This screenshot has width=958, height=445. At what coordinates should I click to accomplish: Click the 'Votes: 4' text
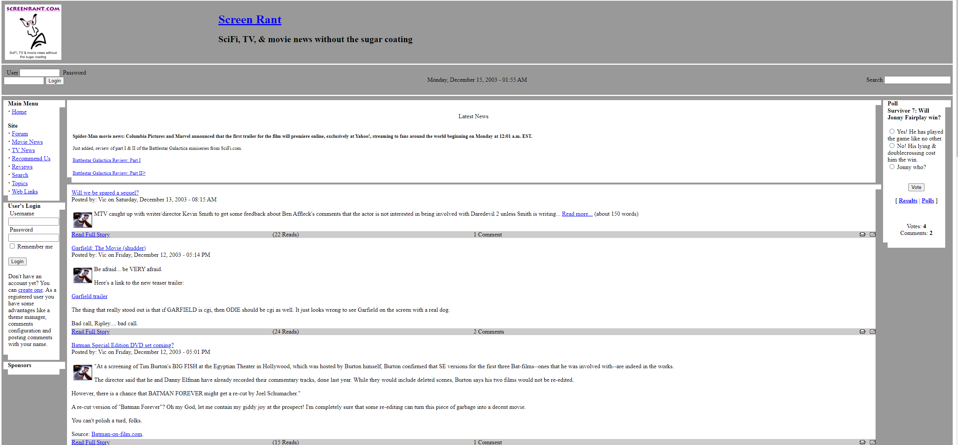tap(916, 226)
